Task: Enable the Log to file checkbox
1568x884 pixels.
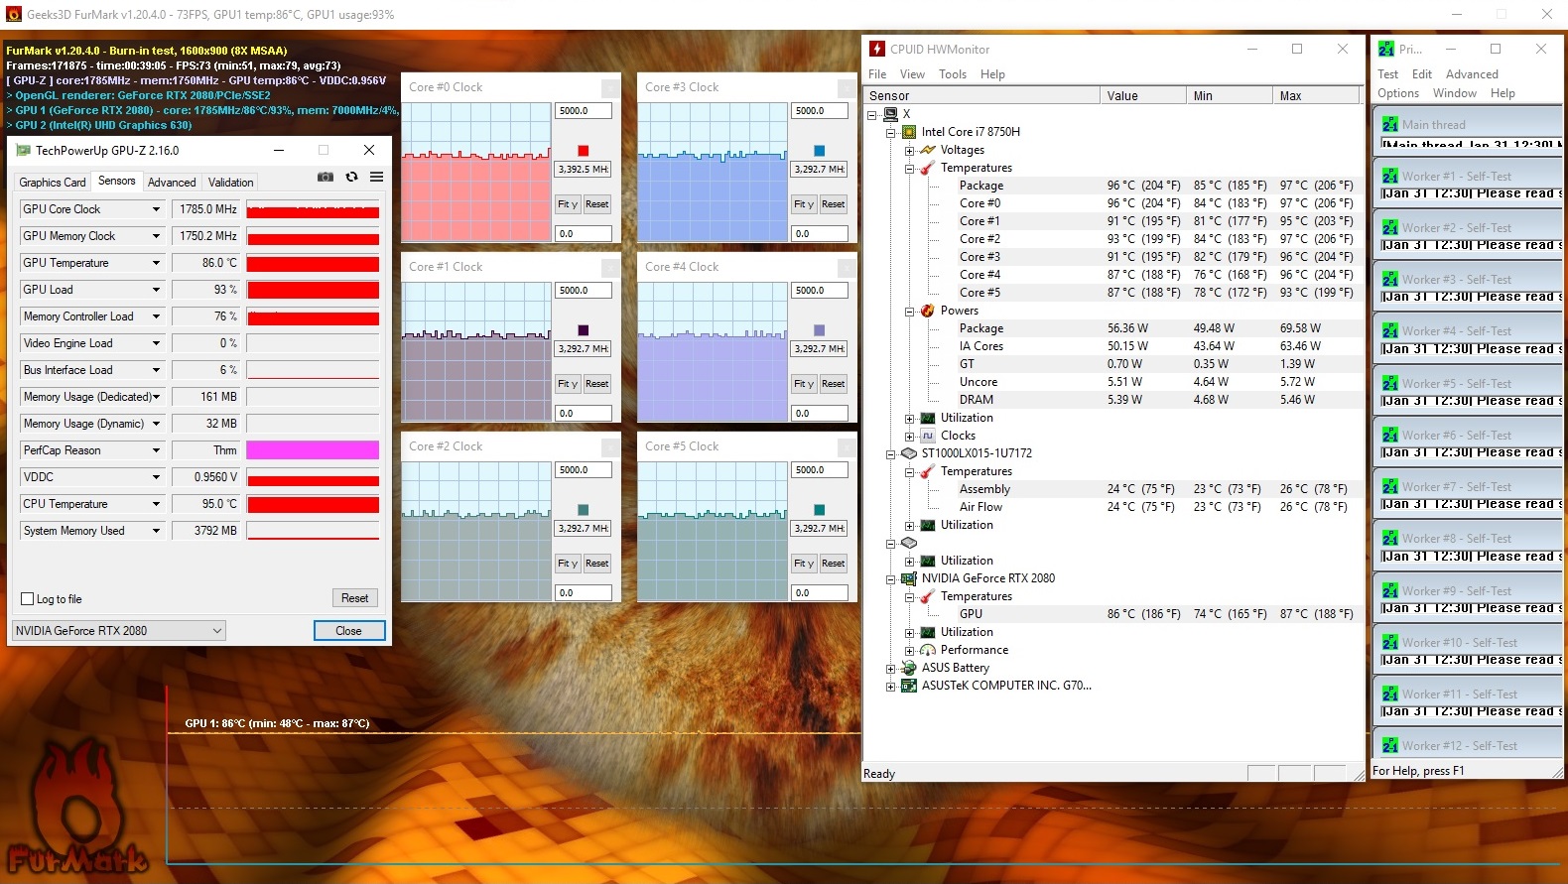Action: (28, 599)
